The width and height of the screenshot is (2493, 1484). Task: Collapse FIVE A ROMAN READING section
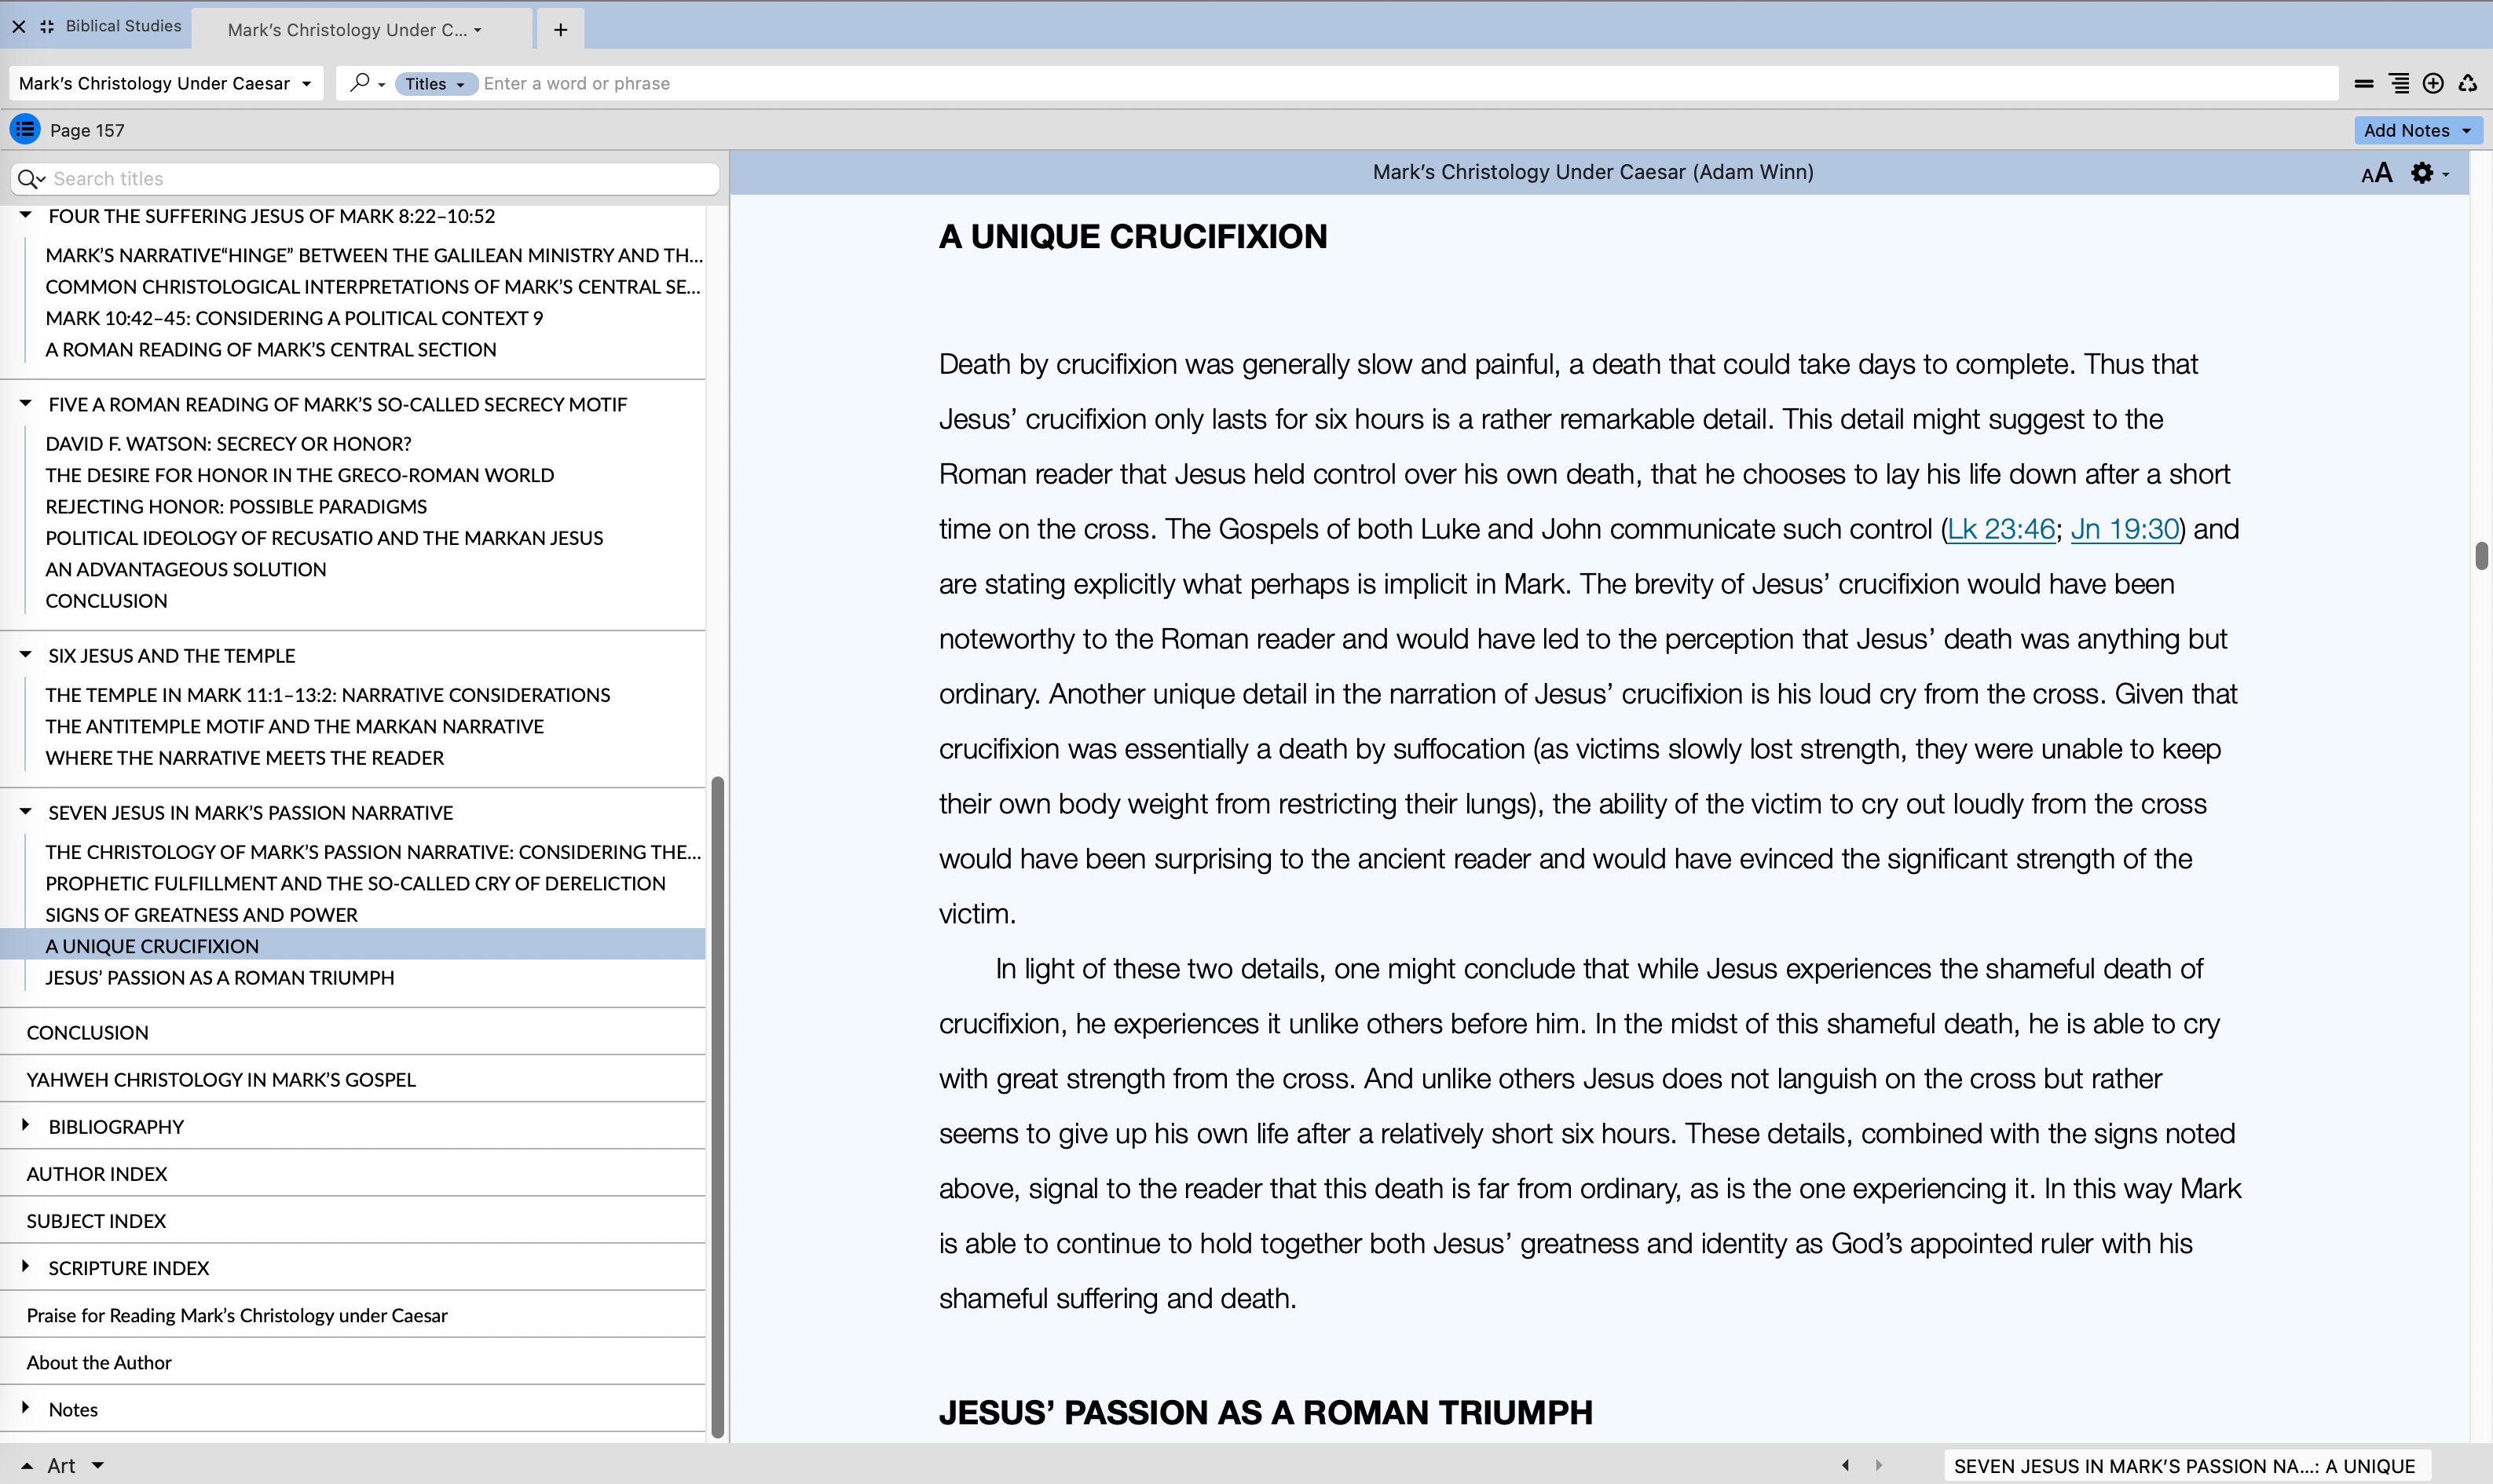[26, 403]
